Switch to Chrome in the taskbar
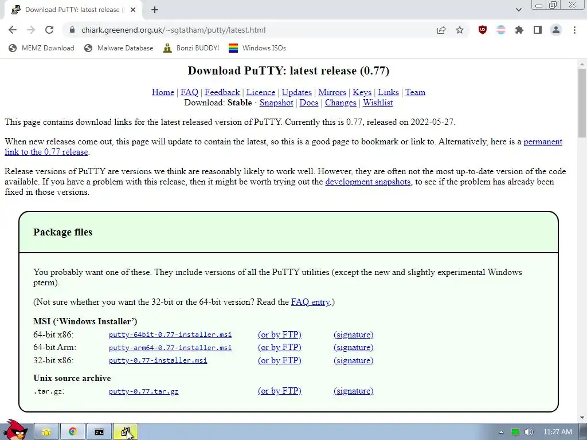 [x=73, y=432]
